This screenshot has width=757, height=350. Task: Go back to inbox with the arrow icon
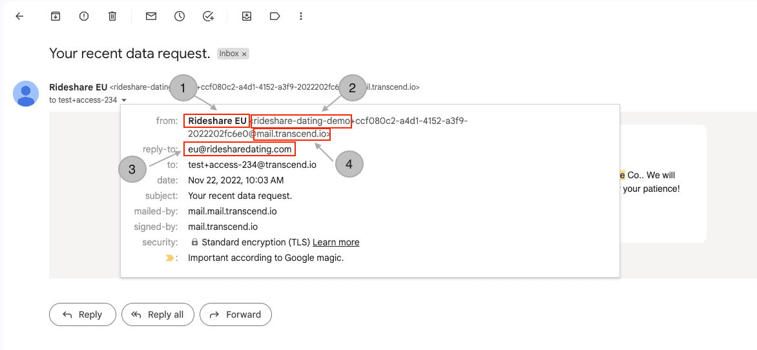19,16
